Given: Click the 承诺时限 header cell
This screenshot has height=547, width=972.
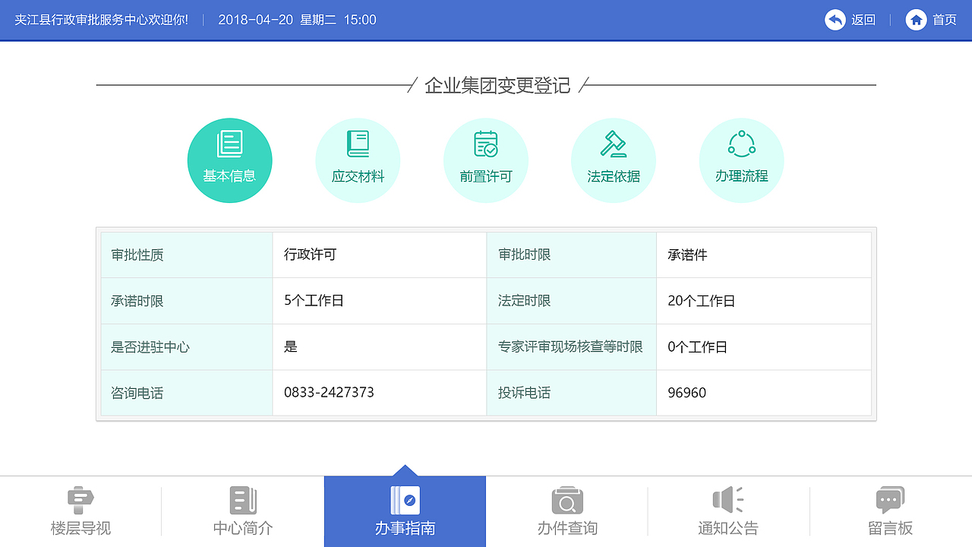Looking at the screenshot, I should click(187, 301).
